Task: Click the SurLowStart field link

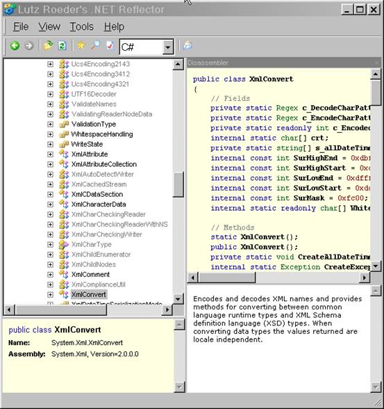Action: [317, 189]
